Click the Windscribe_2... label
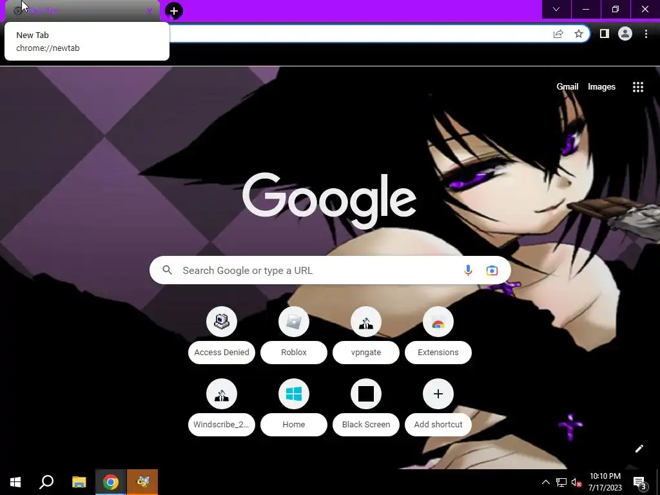The image size is (660, 495). point(222,424)
